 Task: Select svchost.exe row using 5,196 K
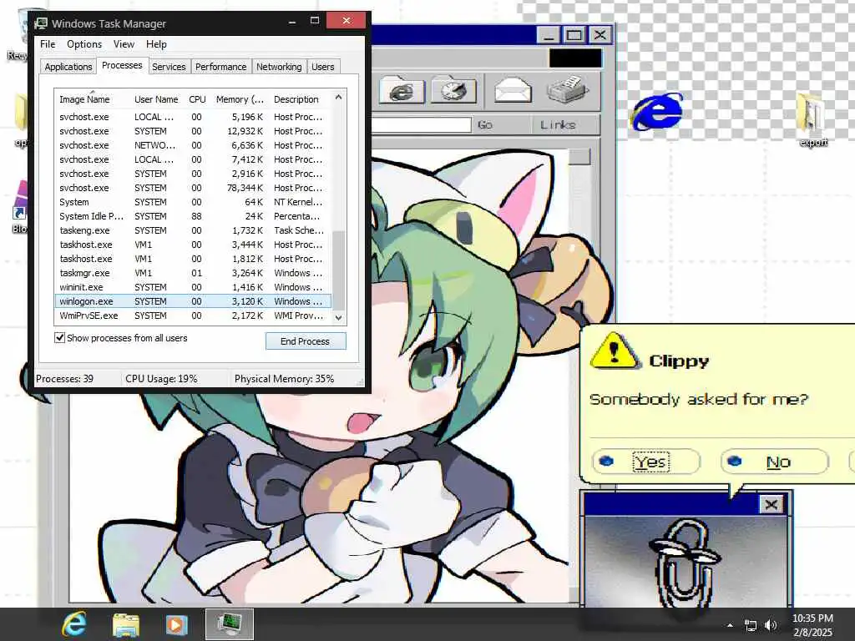193,117
